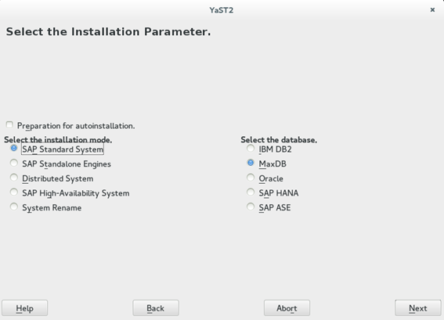Close the YaST2 window

click(432, 10)
